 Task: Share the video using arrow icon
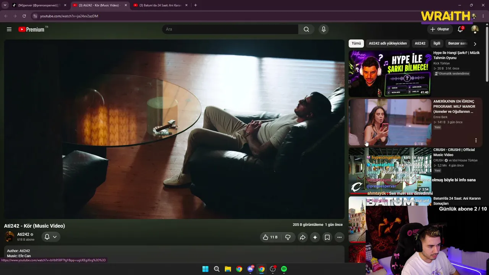(302, 237)
